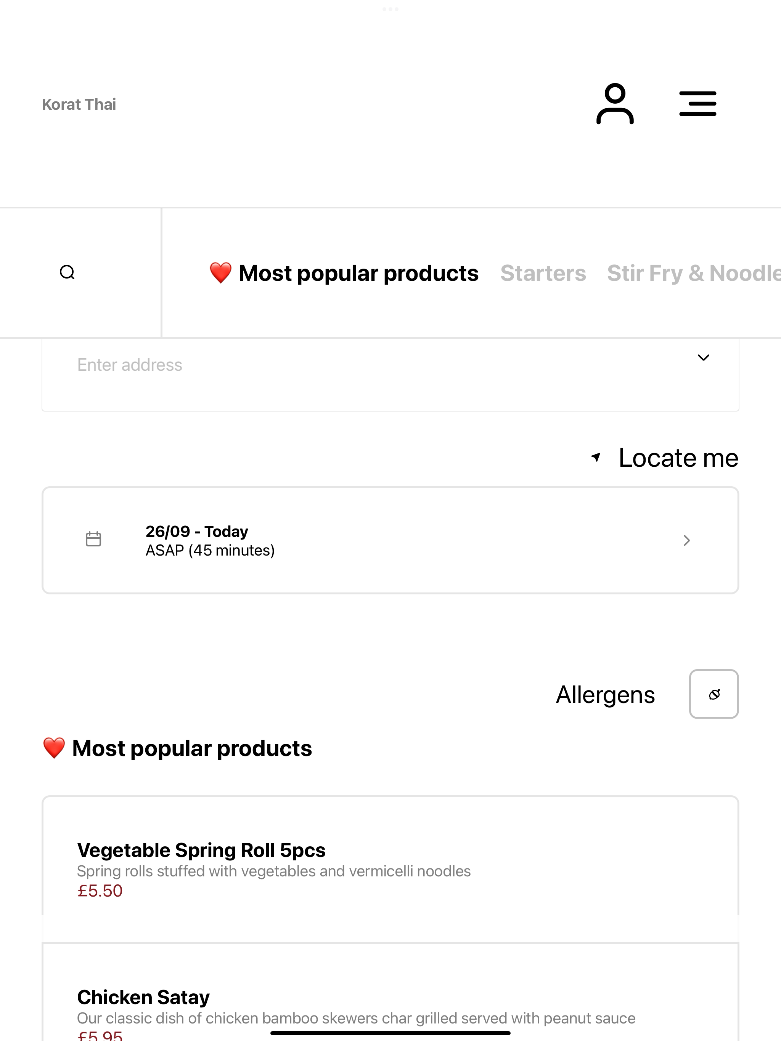Screen dimensions: 781x1041
Task: Click the calendar icon beside 26/09
Action: pos(93,539)
